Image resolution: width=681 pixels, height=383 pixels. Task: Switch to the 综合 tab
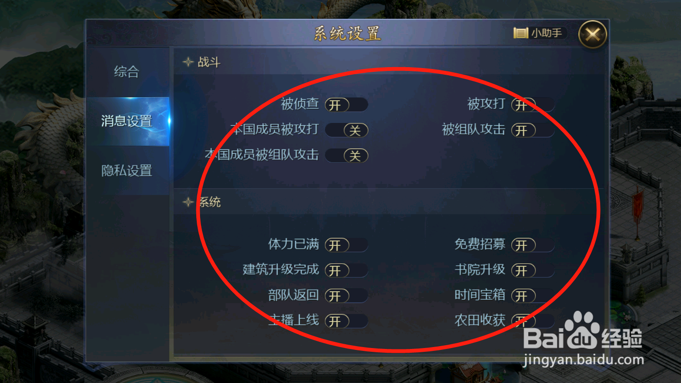(x=127, y=72)
